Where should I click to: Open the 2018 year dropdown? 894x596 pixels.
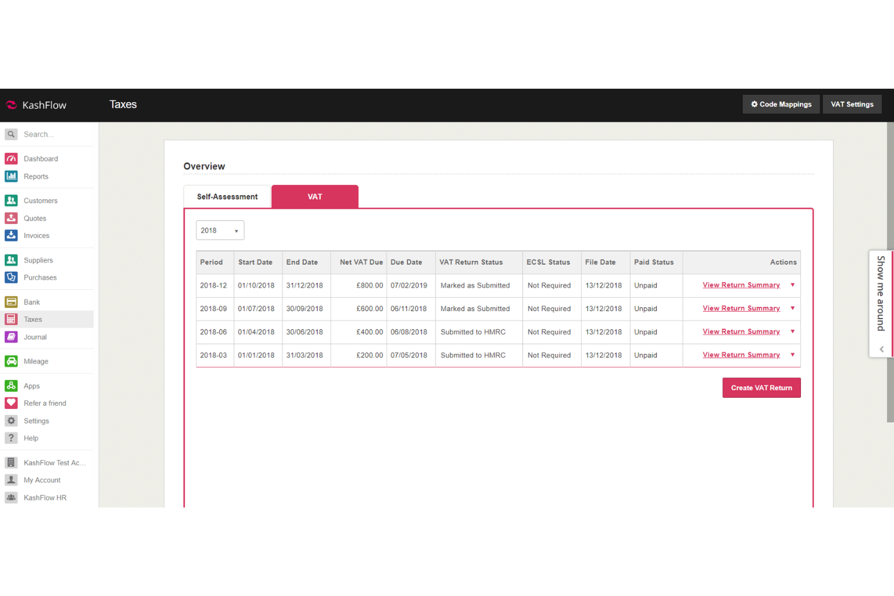(220, 231)
